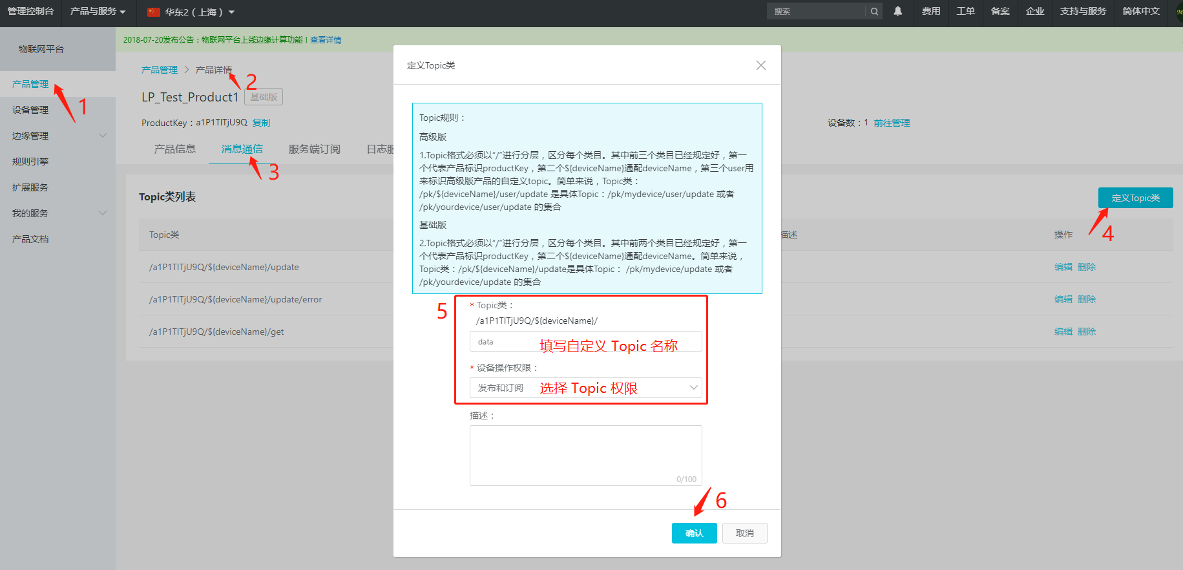Click the 定义Topic类 button
Image resolution: width=1183 pixels, height=570 pixels.
coord(1135,198)
